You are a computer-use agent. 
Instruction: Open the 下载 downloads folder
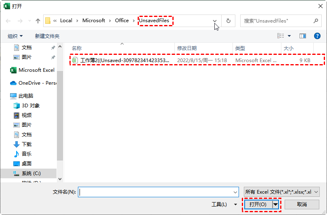(27, 144)
